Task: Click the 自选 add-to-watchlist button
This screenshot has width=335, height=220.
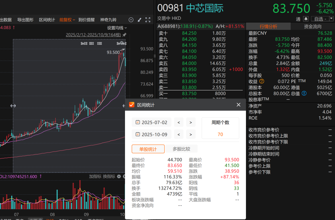Action: click(320, 19)
